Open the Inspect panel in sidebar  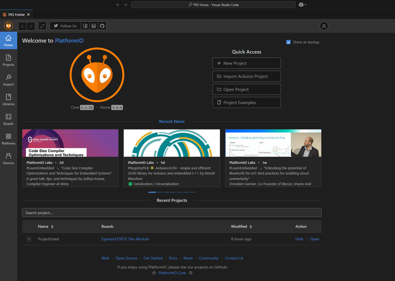pos(8,80)
